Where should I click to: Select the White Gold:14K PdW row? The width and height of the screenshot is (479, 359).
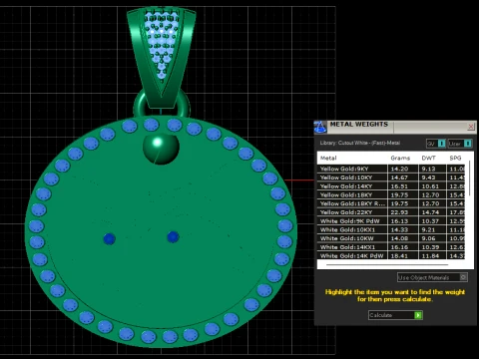pos(391,255)
